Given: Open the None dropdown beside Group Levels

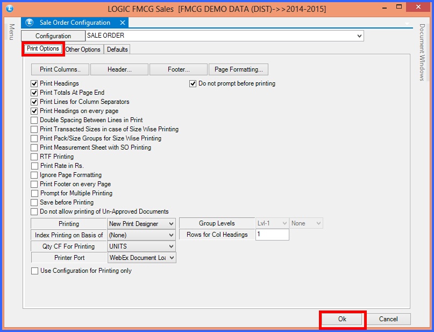Looking at the screenshot, I should click(306, 223).
